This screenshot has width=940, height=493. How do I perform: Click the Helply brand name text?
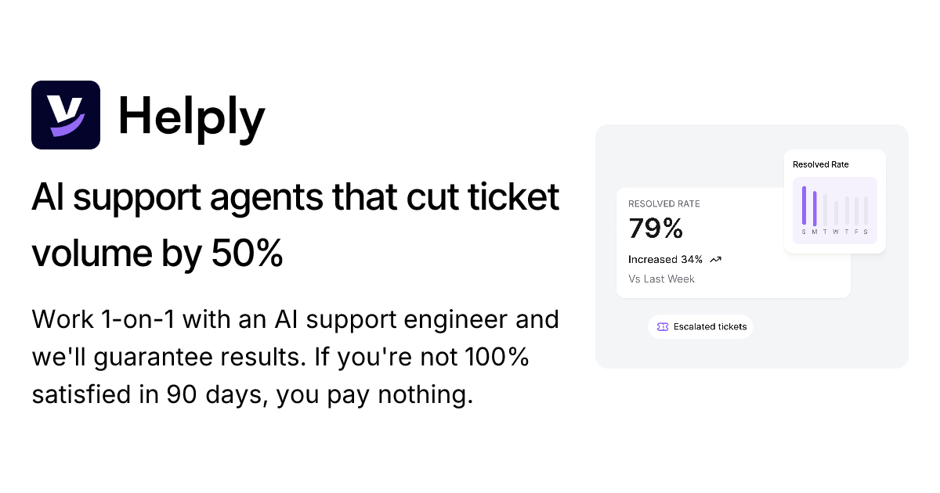pyautogui.click(x=191, y=117)
